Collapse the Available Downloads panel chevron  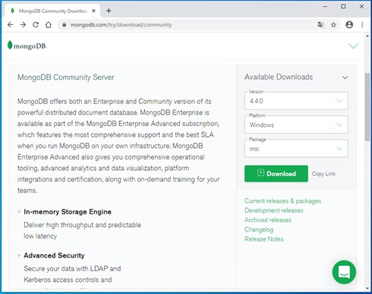click(345, 77)
